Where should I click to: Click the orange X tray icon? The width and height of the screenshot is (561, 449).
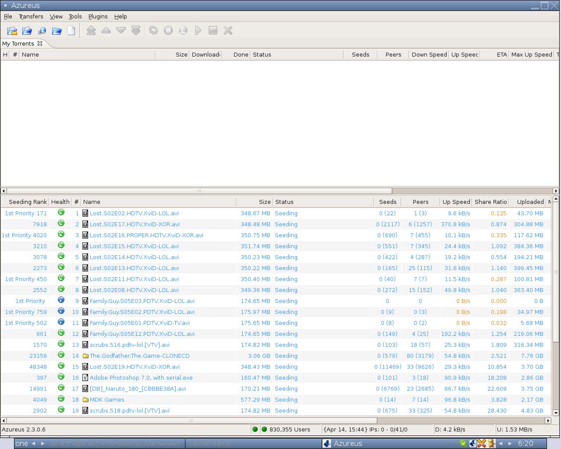482,443
